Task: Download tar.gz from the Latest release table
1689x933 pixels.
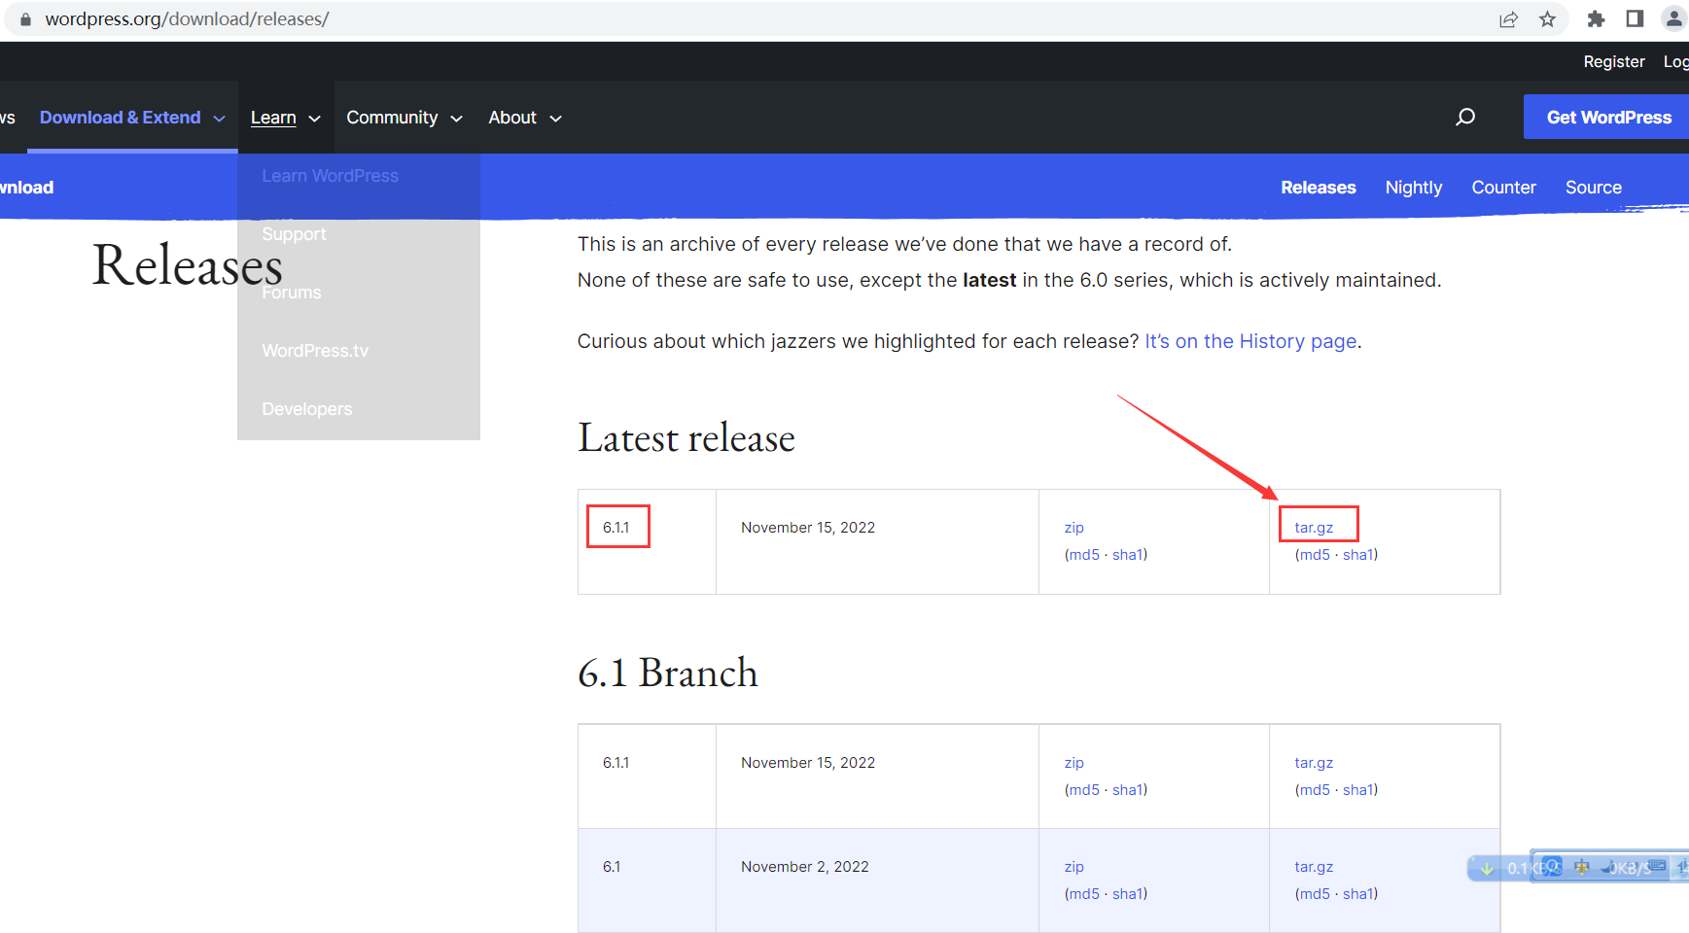Action: [x=1314, y=528]
